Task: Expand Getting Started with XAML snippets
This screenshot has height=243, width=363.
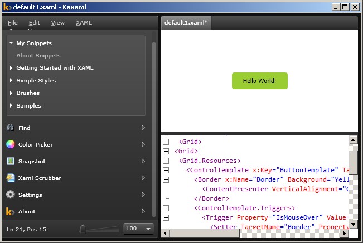Action: 11,68
